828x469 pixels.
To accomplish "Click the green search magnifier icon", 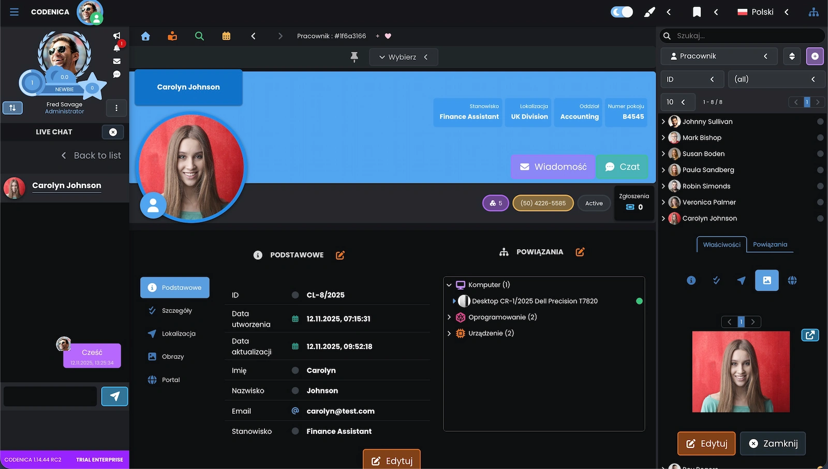I will coord(199,36).
